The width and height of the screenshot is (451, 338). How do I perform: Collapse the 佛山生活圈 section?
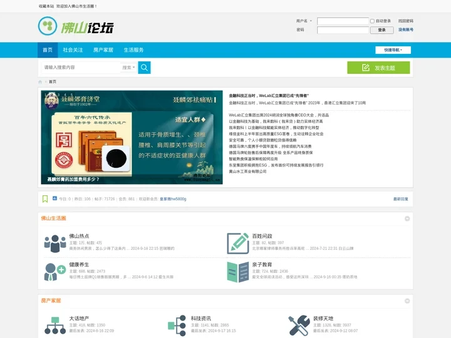(407, 218)
